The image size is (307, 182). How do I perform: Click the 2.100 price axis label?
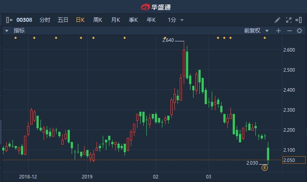pos(289,150)
